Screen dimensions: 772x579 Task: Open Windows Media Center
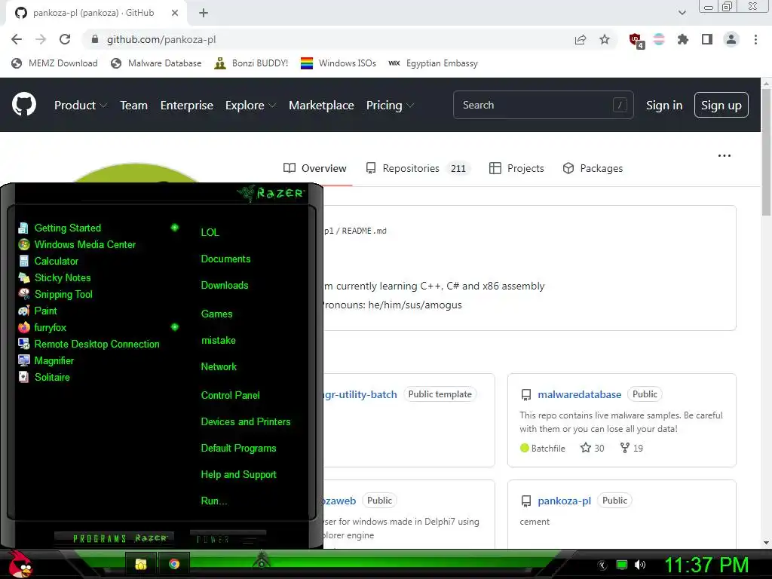[84, 245]
